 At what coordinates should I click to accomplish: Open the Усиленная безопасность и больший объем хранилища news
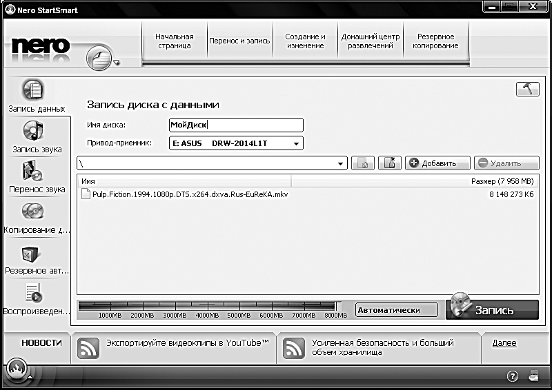coord(383,347)
